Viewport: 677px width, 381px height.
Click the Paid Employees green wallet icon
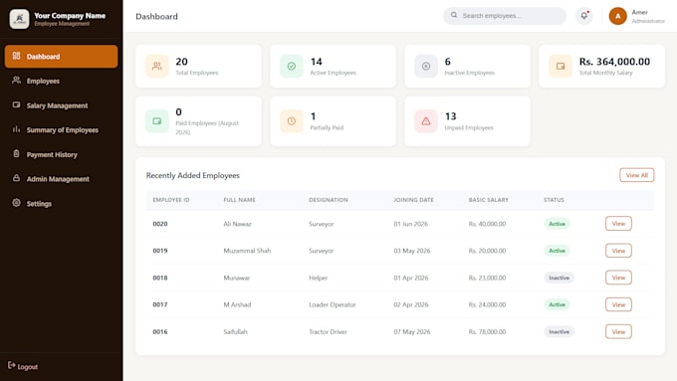157,121
